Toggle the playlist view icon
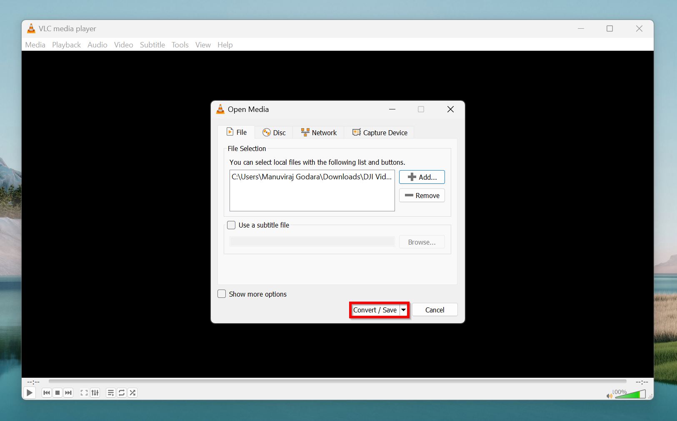Image resolution: width=677 pixels, height=421 pixels. pyautogui.click(x=111, y=393)
